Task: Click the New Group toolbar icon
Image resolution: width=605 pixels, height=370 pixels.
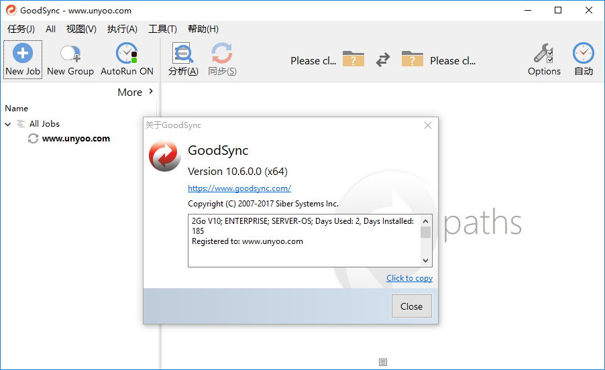Action: [x=70, y=54]
